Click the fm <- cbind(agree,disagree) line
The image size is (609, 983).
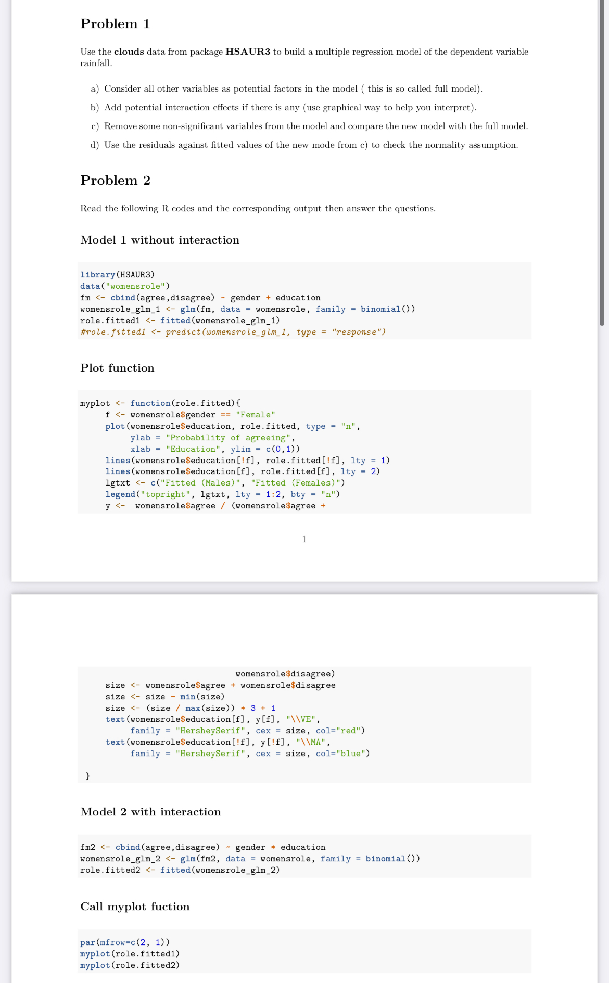(x=200, y=298)
